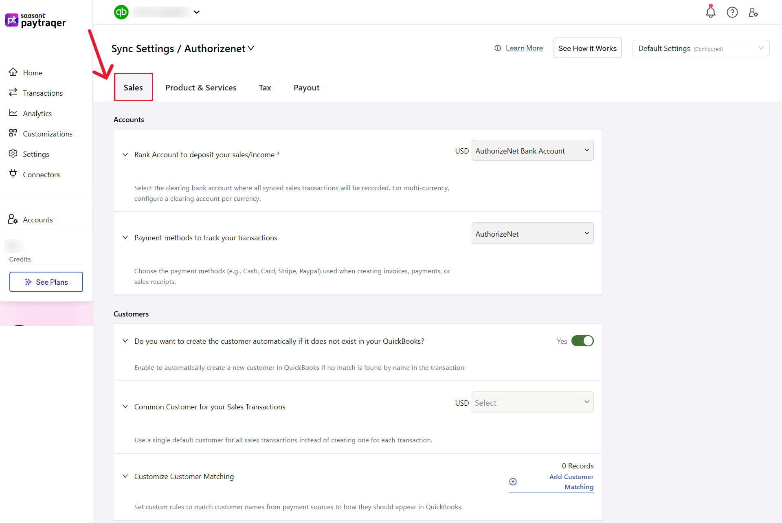Collapse the Payment methods row

click(x=125, y=237)
